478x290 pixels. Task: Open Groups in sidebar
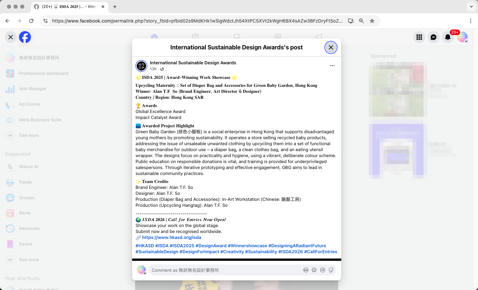click(54, 198)
